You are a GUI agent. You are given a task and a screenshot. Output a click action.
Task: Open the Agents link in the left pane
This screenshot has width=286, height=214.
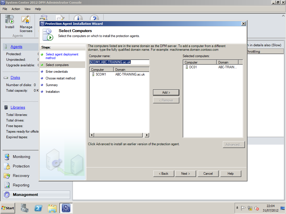pos(16,47)
